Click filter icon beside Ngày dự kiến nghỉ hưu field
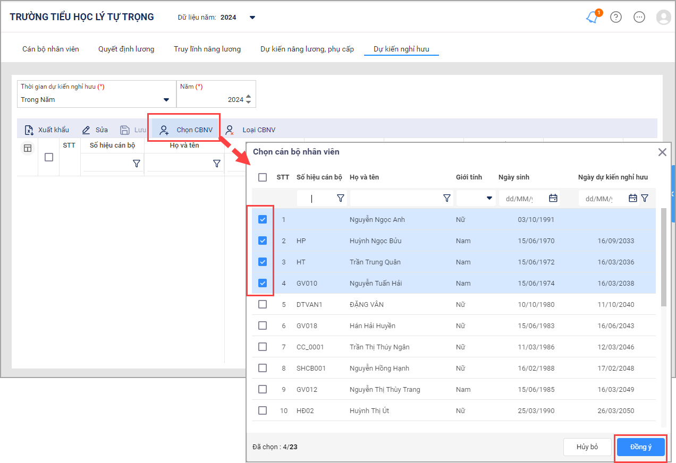The image size is (676, 463). pos(645,198)
